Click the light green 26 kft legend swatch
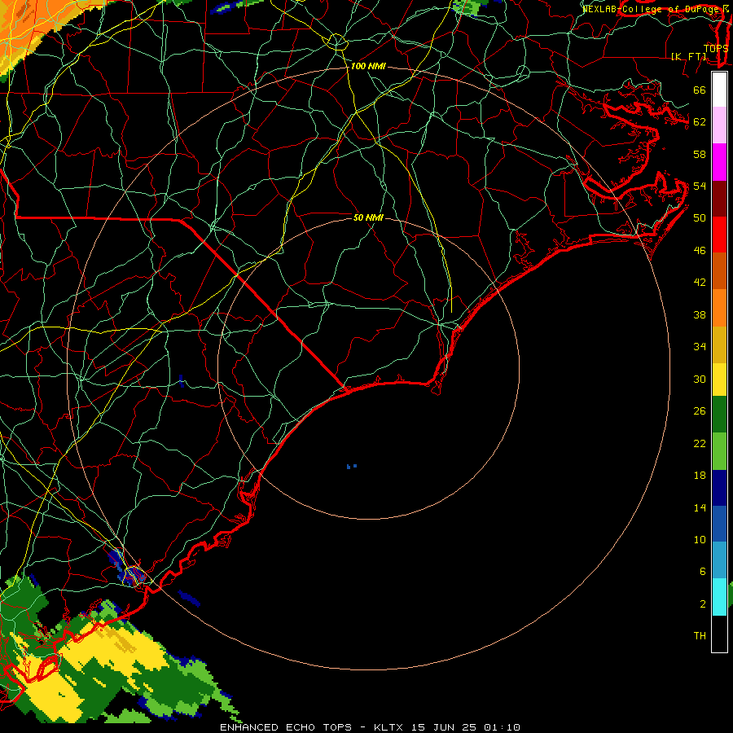 click(x=719, y=450)
